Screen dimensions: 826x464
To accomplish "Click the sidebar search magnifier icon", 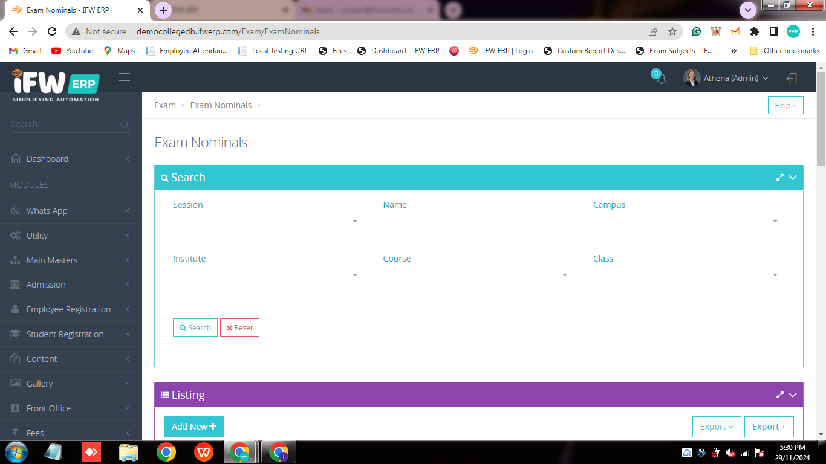I will [x=125, y=125].
